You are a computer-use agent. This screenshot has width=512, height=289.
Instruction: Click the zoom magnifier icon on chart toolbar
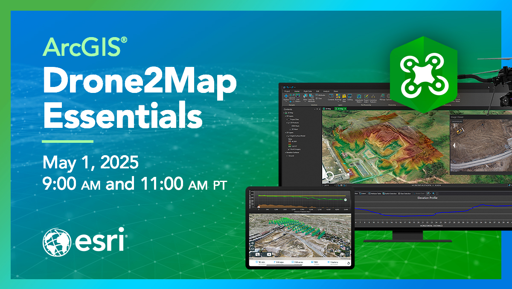pos(433,194)
